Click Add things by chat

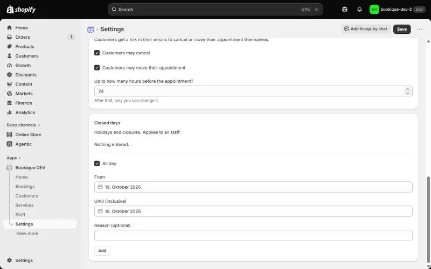pyautogui.click(x=366, y=29)
